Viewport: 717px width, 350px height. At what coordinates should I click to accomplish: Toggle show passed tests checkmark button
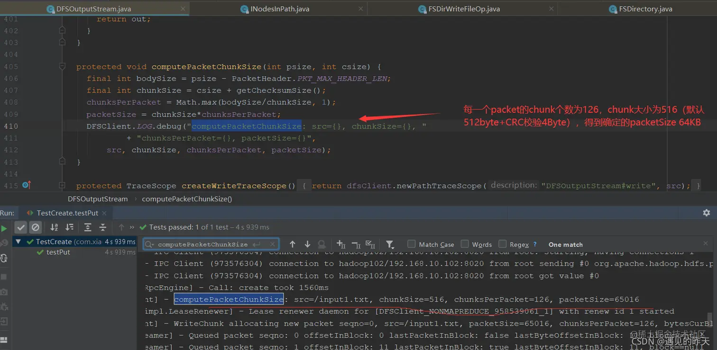(x=20, y=227)
